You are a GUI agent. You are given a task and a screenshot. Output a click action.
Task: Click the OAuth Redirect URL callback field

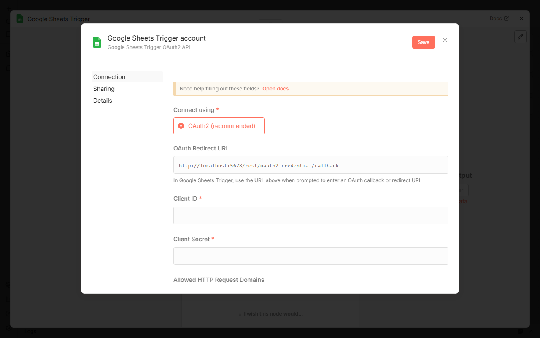[311, 165]
